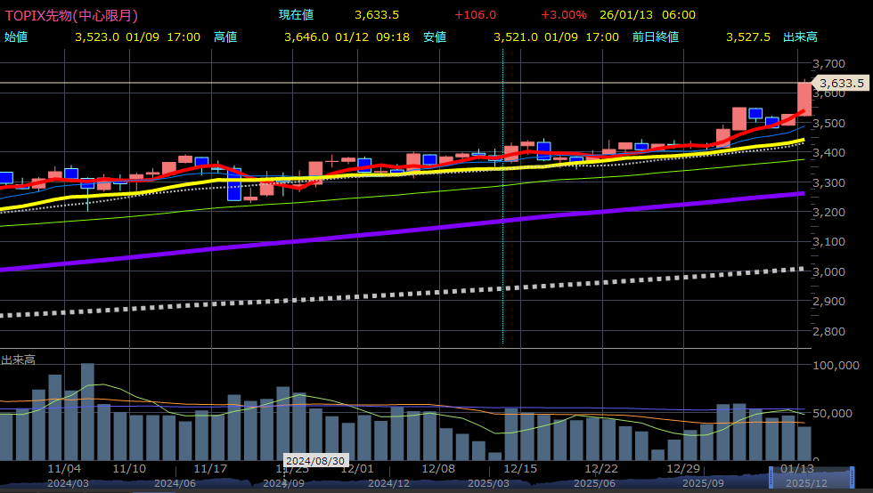873x493 pixels.
Task: Select the current price tag 3,633.5 on the axis
Action: [842, 83]
